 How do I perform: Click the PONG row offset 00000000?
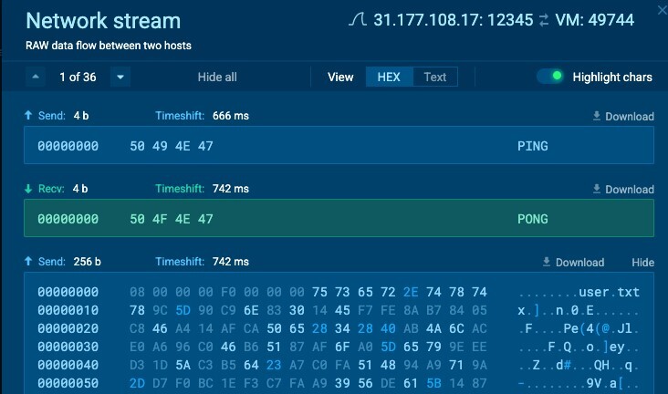tap(68, 219)
